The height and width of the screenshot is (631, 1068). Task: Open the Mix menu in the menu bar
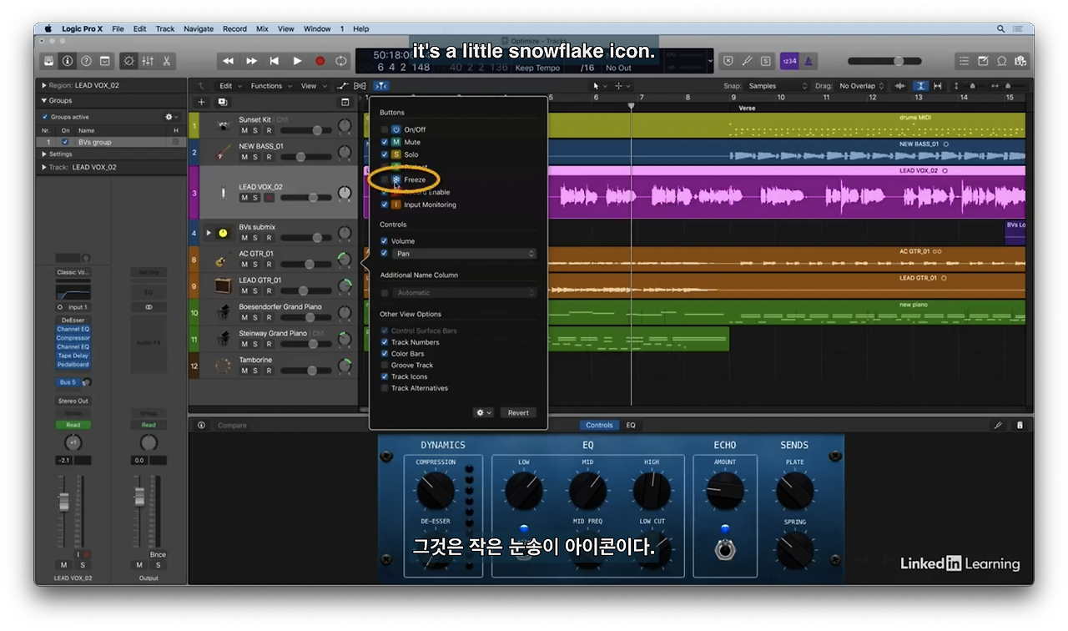tap(262, 28)
